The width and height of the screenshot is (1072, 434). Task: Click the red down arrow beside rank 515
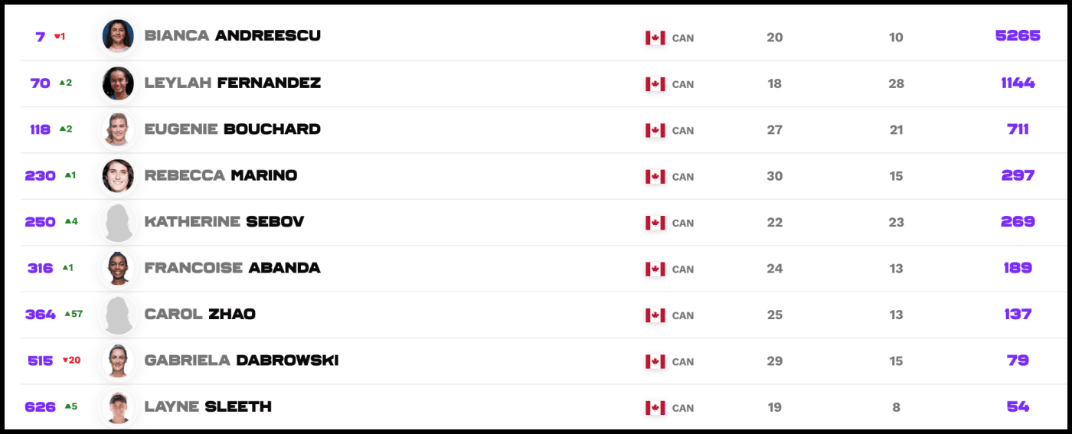(x=65, y=360)
